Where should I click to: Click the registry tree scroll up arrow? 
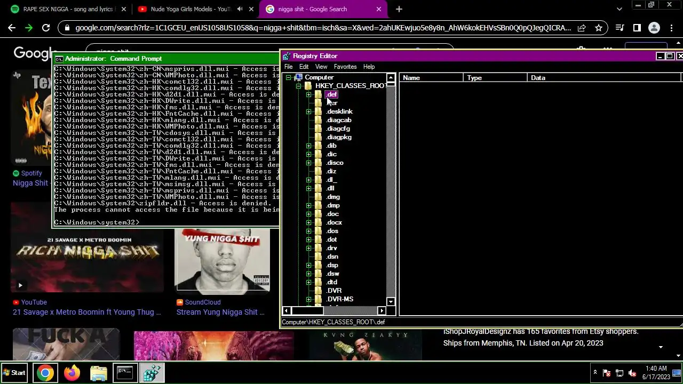[x=391, y=78]
